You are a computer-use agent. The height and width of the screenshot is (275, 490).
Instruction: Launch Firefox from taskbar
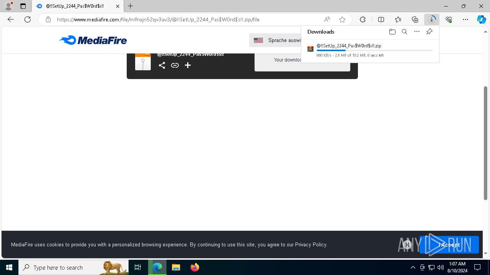tap(195, 267)
